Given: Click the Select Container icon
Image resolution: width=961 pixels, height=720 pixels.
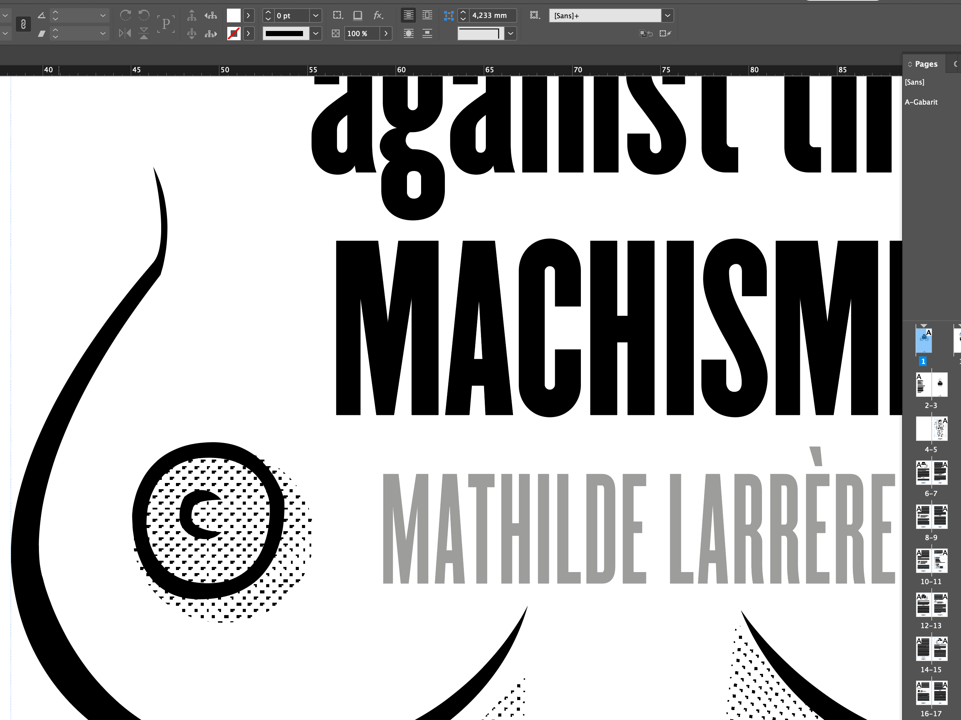Looking at the screenshot, I should coord(191,15).
